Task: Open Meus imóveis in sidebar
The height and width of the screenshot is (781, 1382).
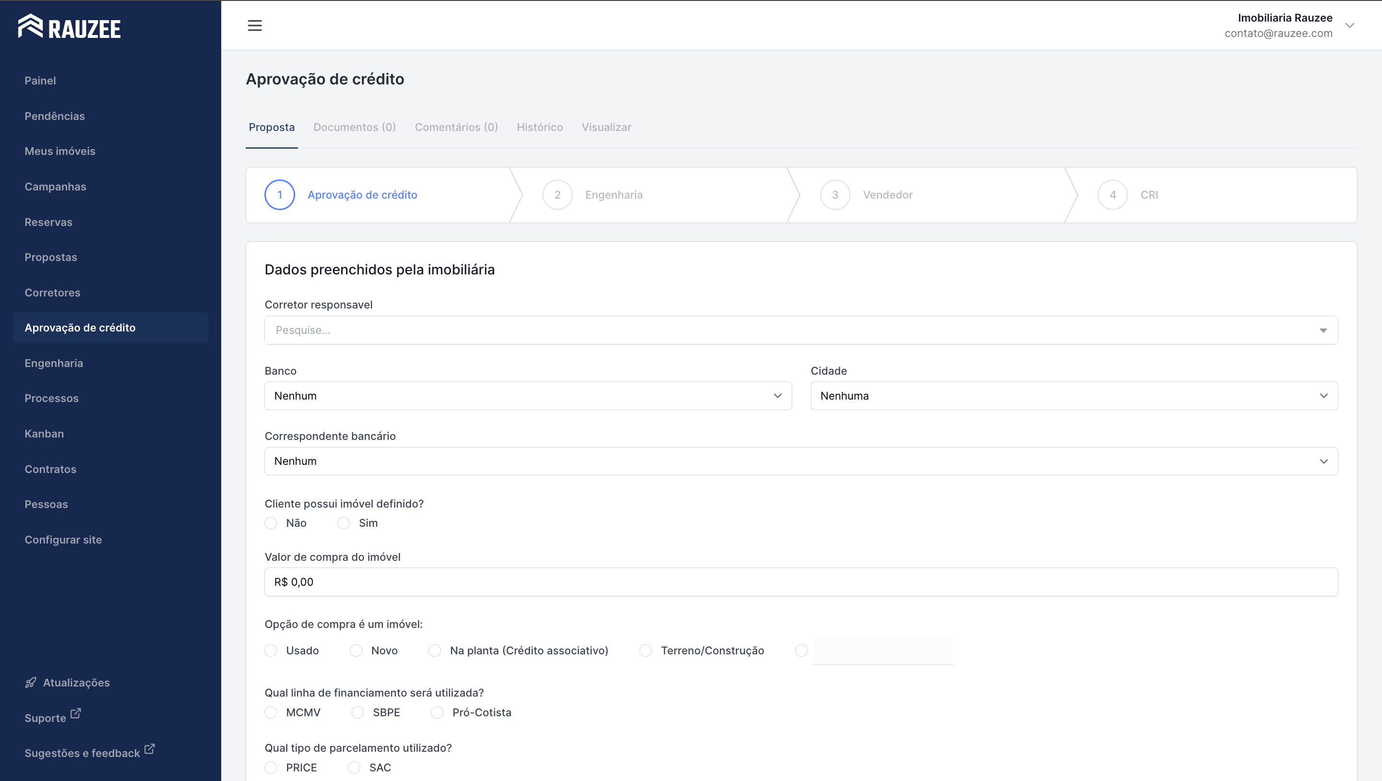Action: [60, 151]
